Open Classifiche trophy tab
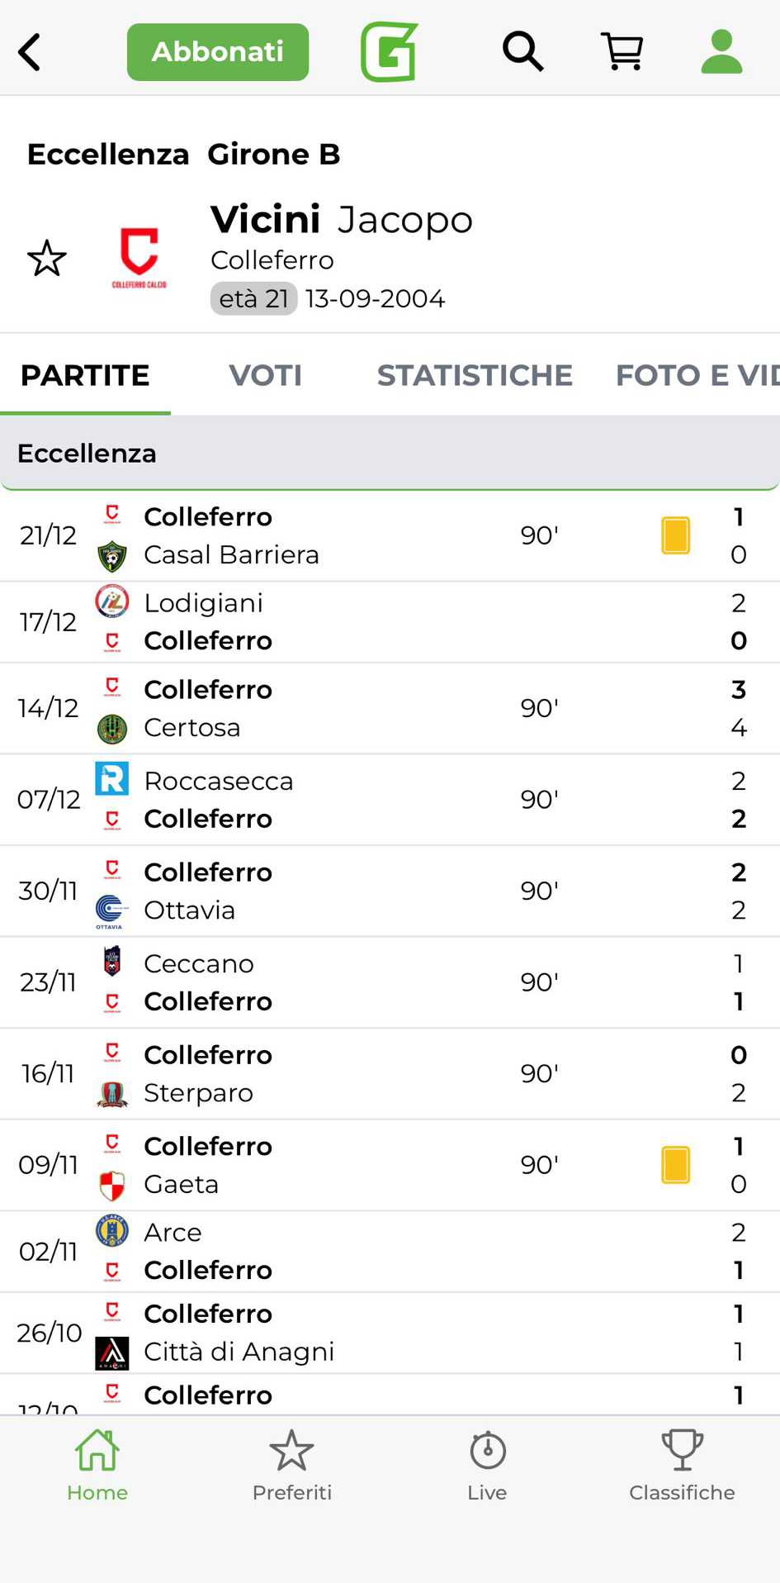Image resolution: width=780 pixels, height=1583 pixels. point(682,1466)
